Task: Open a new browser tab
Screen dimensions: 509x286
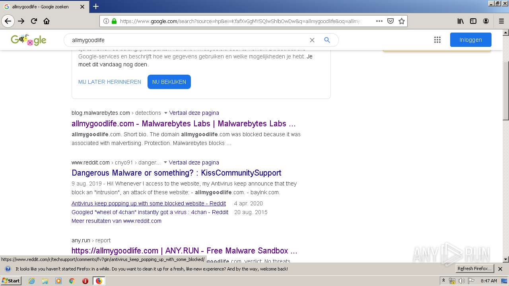Action: click(x=96, y=6)
